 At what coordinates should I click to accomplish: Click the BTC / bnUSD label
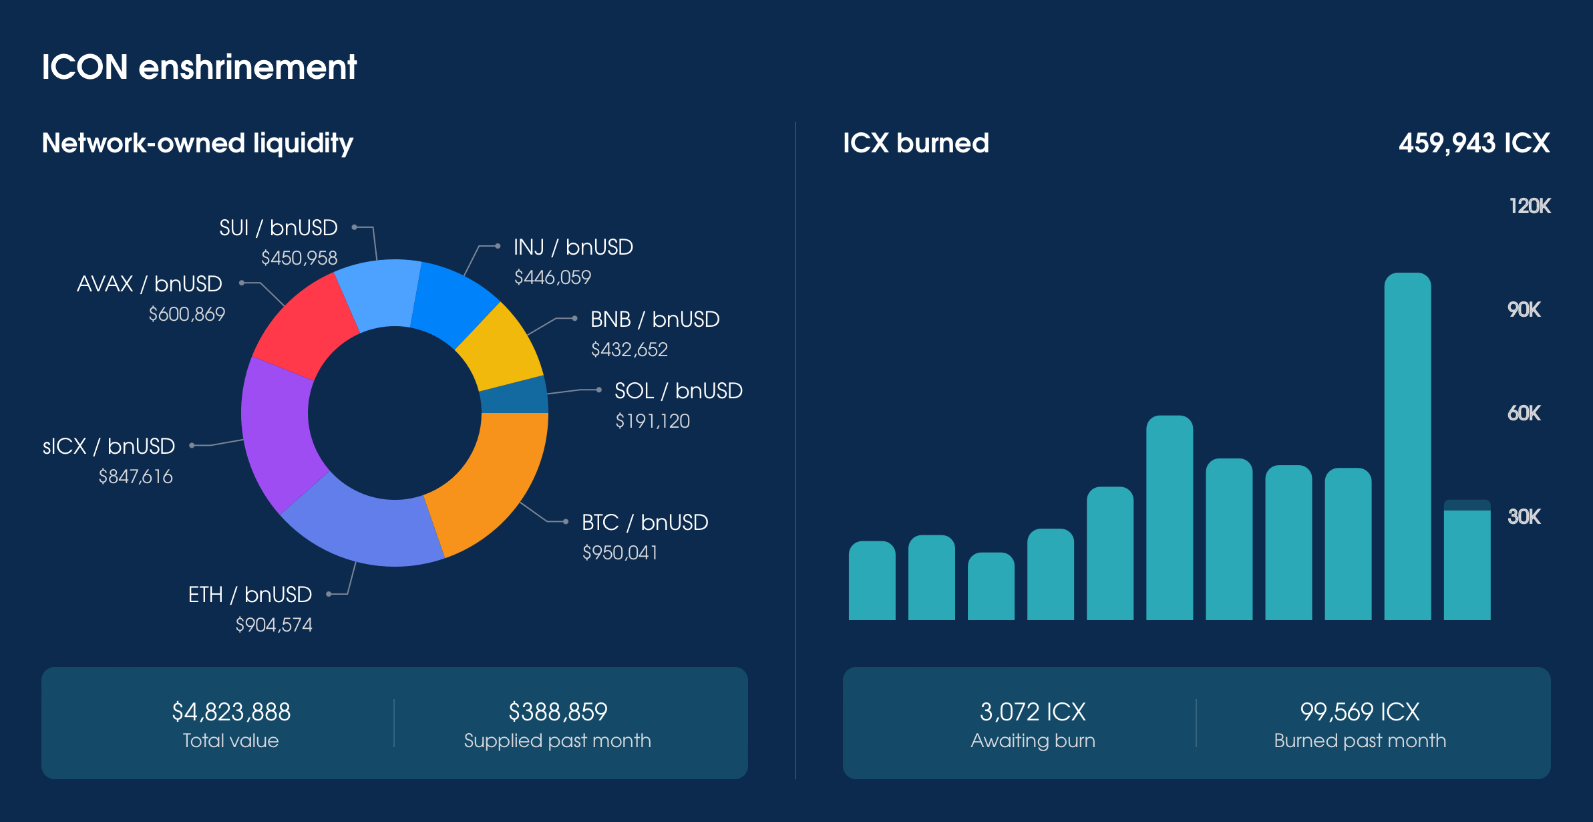(645, 523)
